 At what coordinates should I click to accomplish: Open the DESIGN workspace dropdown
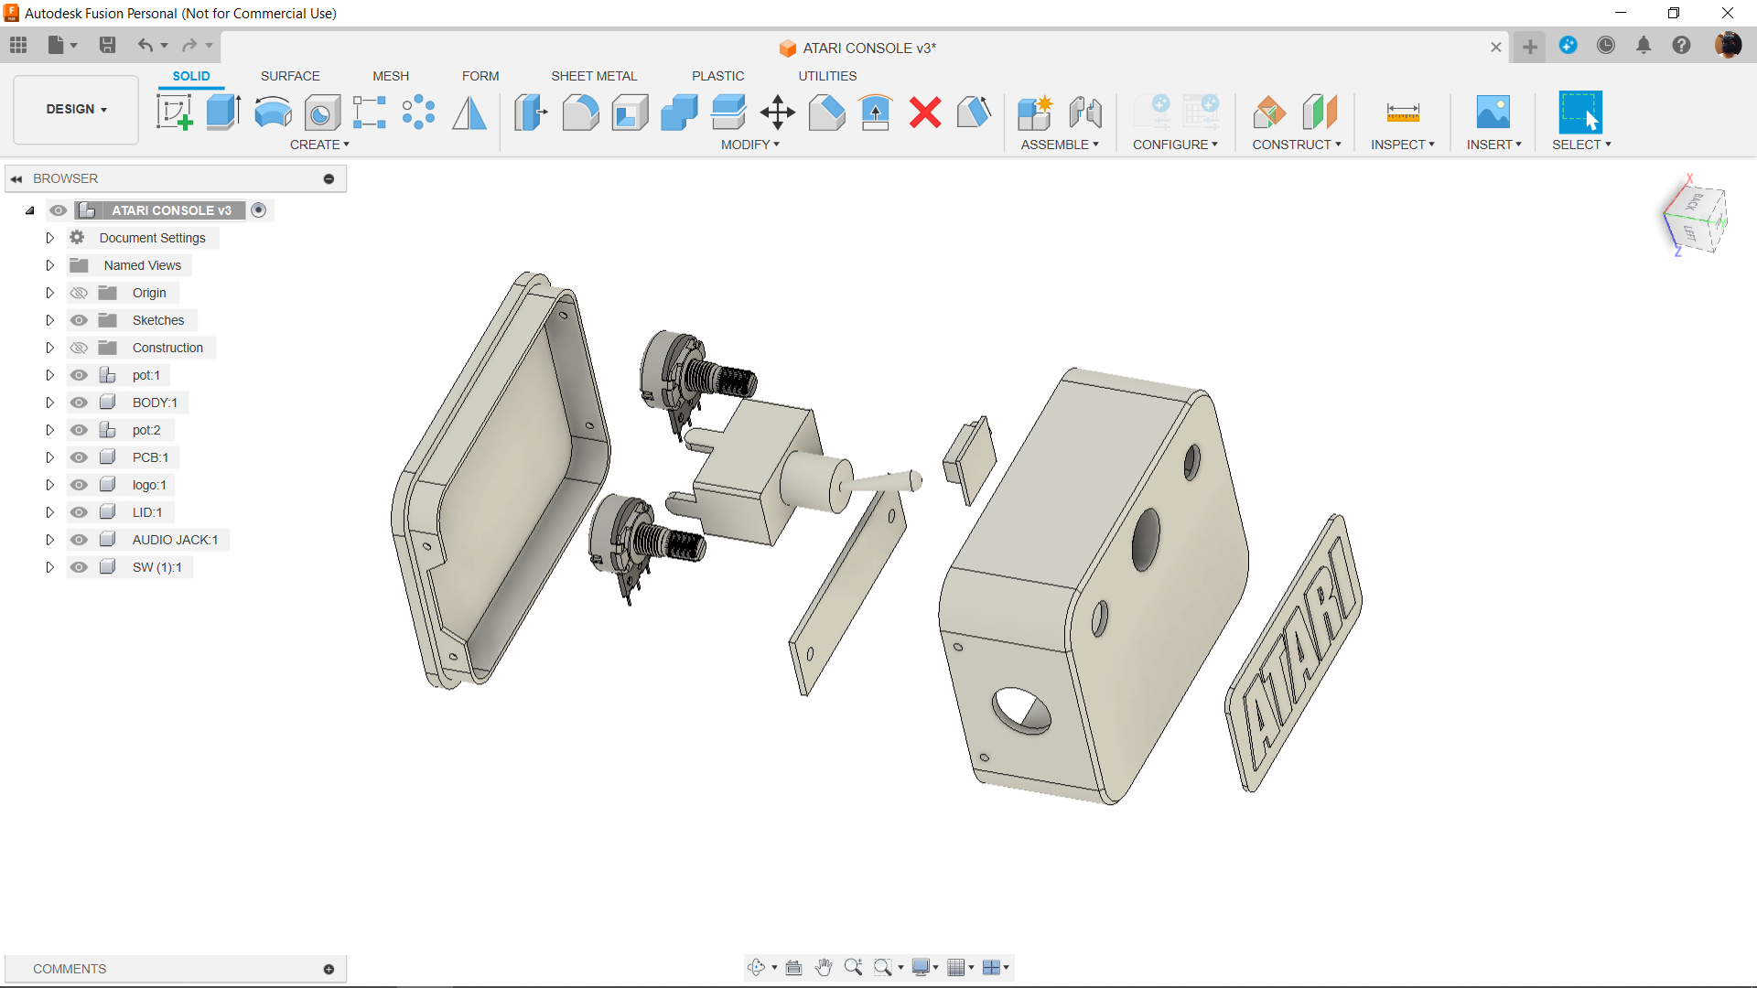point(77,109)
